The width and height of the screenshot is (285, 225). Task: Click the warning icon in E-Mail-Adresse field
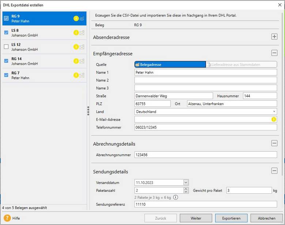pyautogui.click(x=274, y=119)
